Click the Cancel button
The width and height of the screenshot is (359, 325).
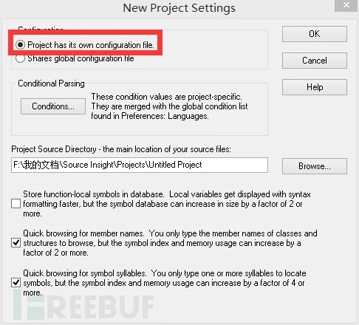(315, 61)
